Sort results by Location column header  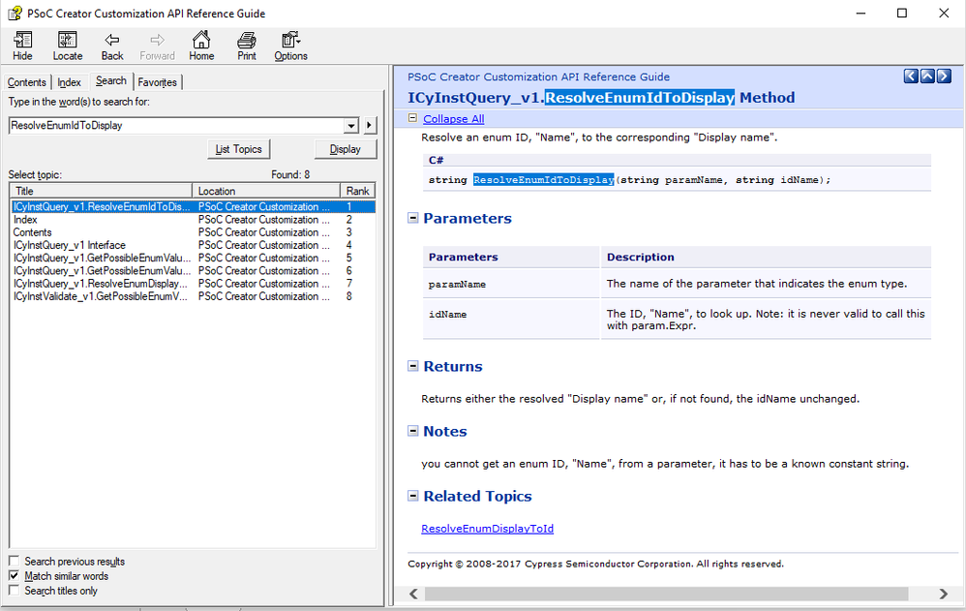click(x=266, y=191)
